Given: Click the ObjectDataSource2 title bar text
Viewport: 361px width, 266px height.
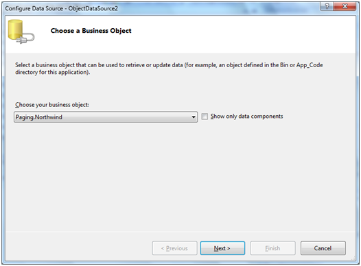Looking at the screenshot, I should coord(93,8).
